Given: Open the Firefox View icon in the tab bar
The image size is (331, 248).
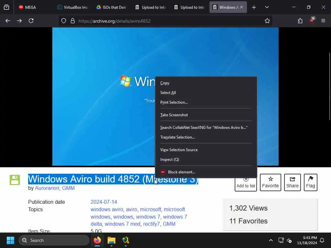Looking at the screenshot, I should (x=6, y=7).
